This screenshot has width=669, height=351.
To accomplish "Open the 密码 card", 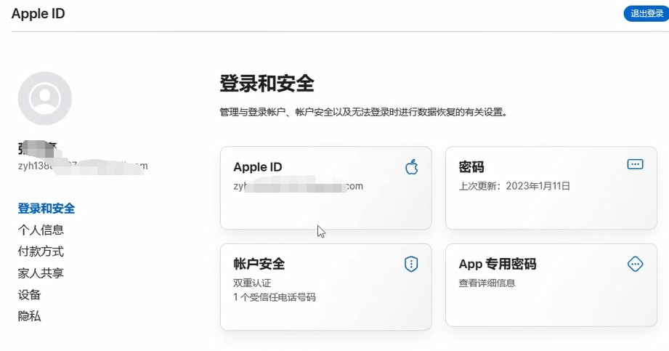I will tap(551, 188).
